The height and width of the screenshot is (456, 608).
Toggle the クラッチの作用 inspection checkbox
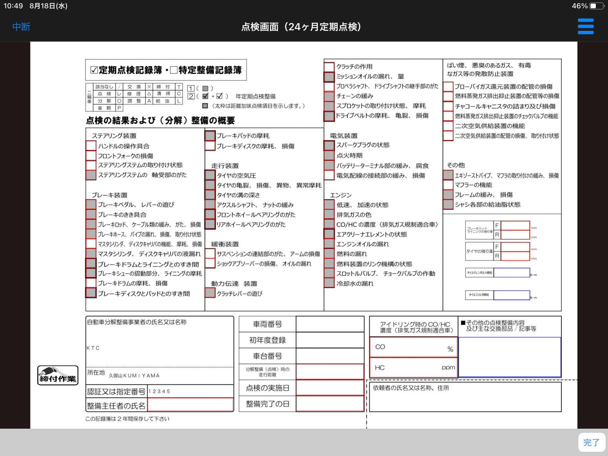point(329,66)
